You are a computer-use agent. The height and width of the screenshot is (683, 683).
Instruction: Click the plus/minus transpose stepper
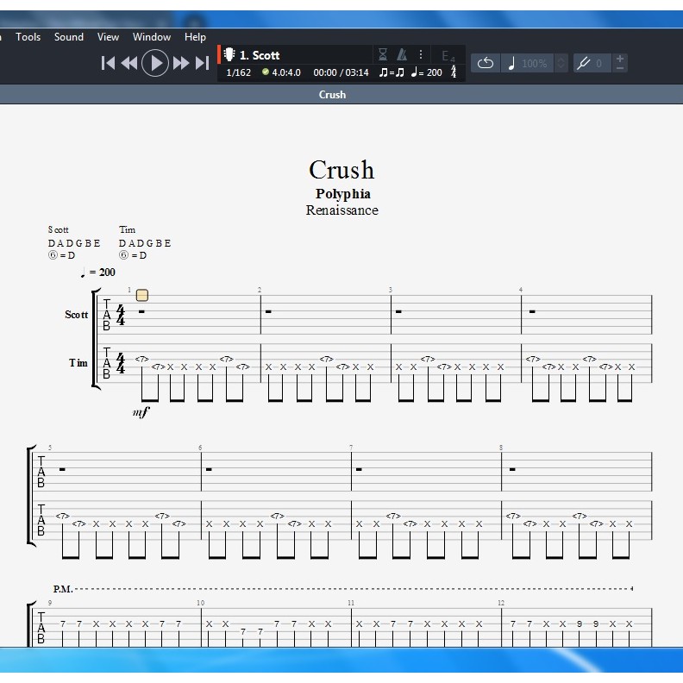click(x=621, y=63)
